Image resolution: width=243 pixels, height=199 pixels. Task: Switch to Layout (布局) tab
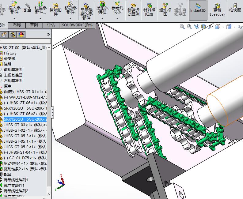pos(17,25)
